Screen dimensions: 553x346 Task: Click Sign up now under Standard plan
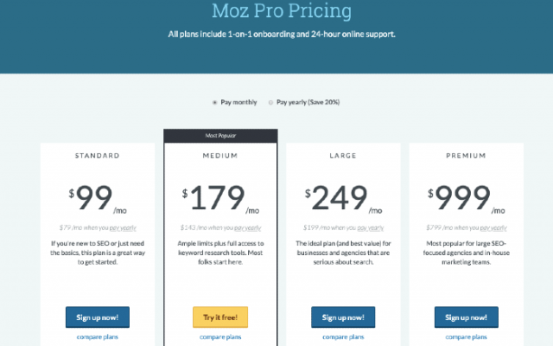(98, 317)
